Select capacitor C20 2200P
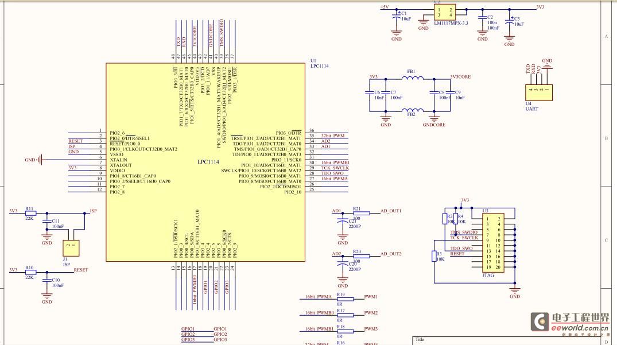 click(x=343, y=265)
